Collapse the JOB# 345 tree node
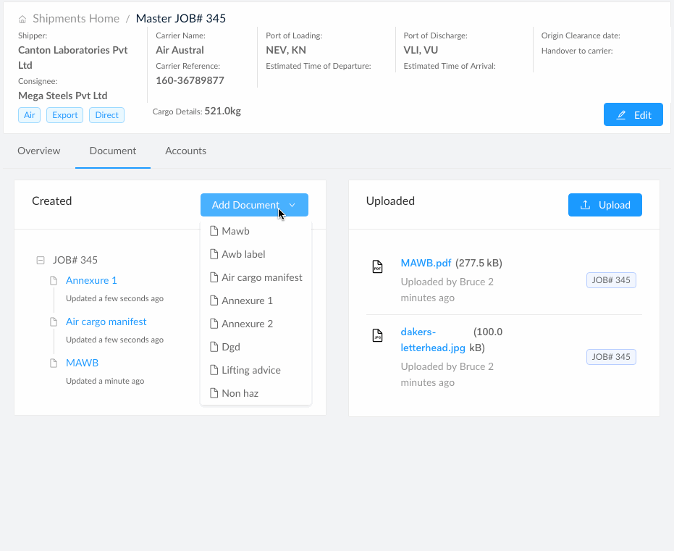Image resolution: width=674 pixels, height=551 pixels. (x=41, y=260)
